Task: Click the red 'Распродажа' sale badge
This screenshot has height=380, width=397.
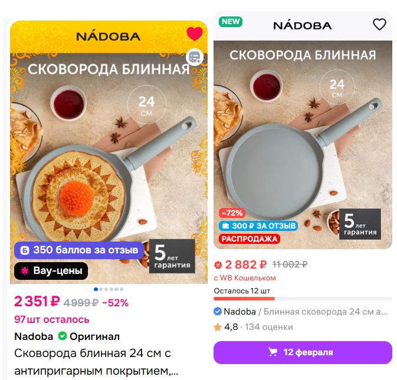Action: (x=249, y=239)
